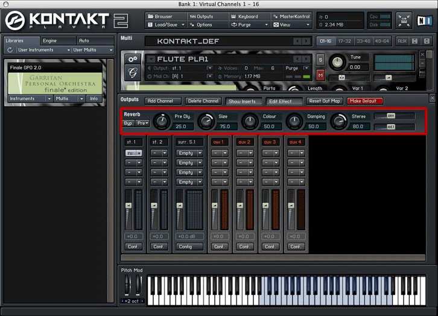Toggle the reverb Byp. bypass button
Viewport: 438px width, 316px height.
(x=129, y=123)
